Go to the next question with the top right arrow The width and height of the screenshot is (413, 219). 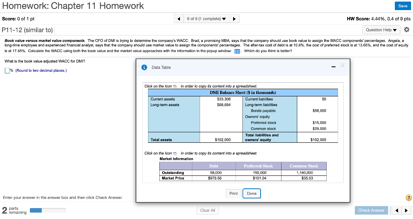click(234, 19)
